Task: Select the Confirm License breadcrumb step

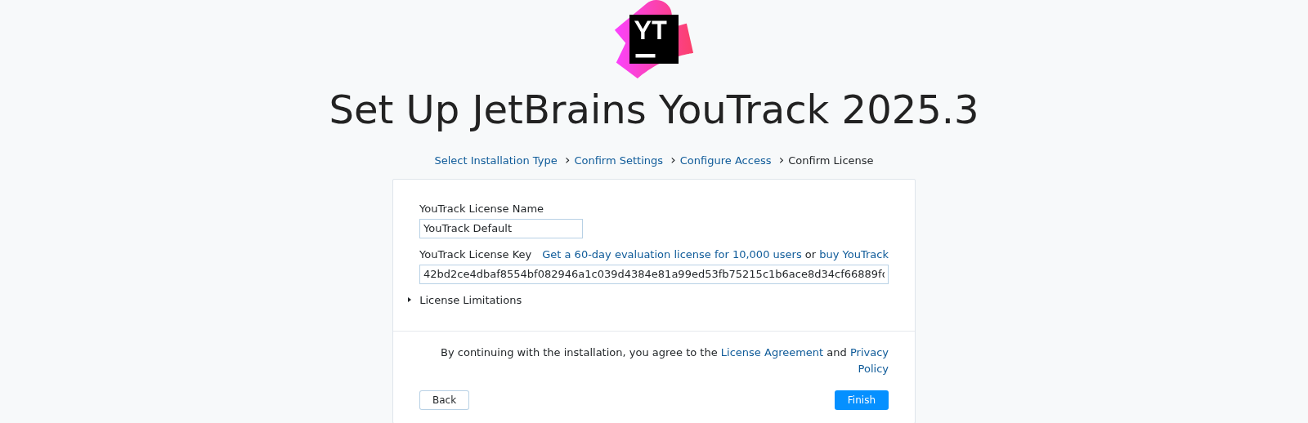Action: (831, 161)
